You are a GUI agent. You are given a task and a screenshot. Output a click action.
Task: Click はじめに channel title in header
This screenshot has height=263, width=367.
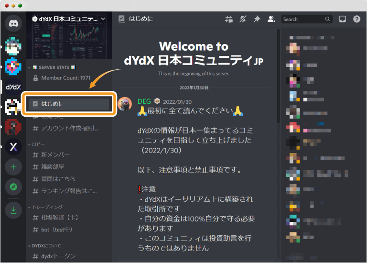tap(141, 19)
